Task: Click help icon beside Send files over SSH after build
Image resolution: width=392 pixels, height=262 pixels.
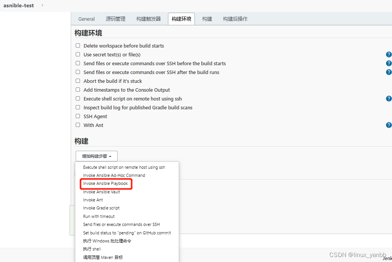Action: [x=389, y=72]
